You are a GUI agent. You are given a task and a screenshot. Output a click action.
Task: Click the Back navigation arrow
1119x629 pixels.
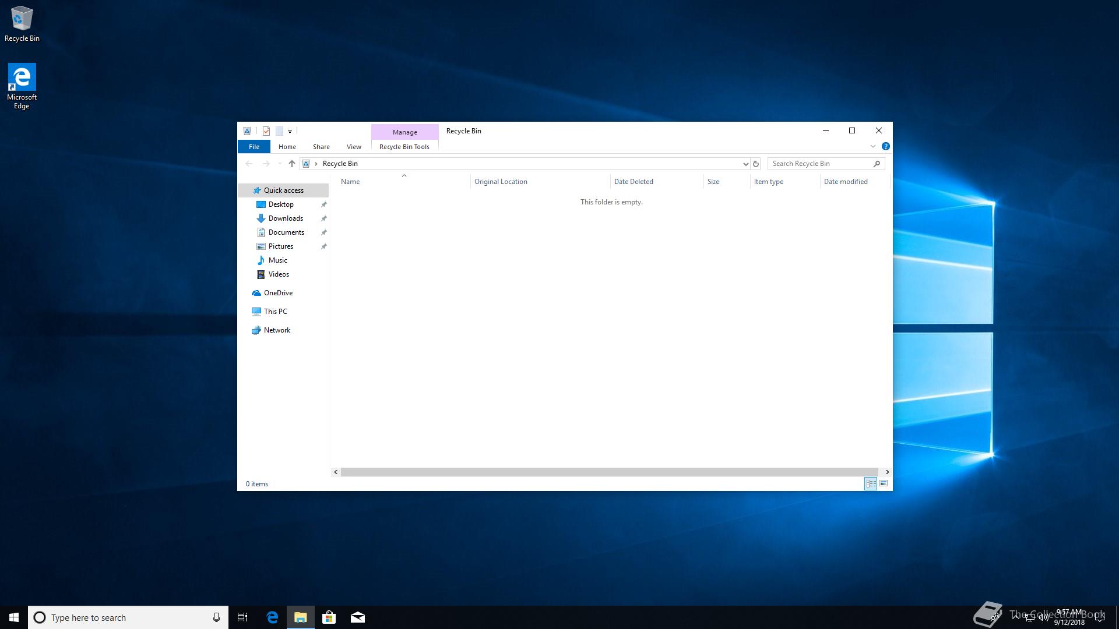[249, 164]
